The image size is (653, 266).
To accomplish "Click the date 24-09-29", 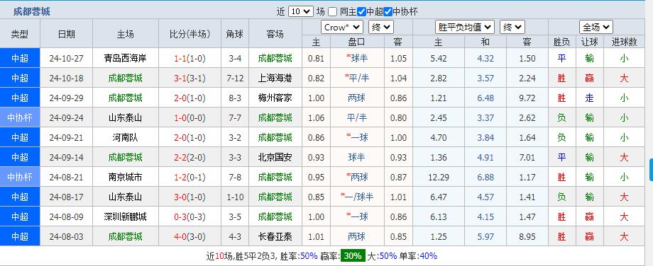I will pyautogui.click(x=66, y=98).
